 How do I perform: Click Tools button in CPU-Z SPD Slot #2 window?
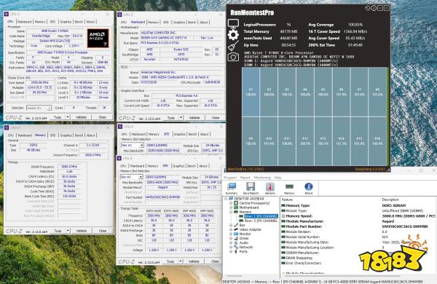170,261
